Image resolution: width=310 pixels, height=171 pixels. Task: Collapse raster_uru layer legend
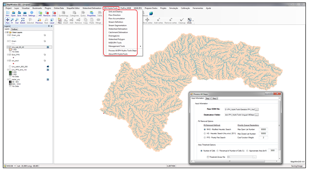[8, 79]
